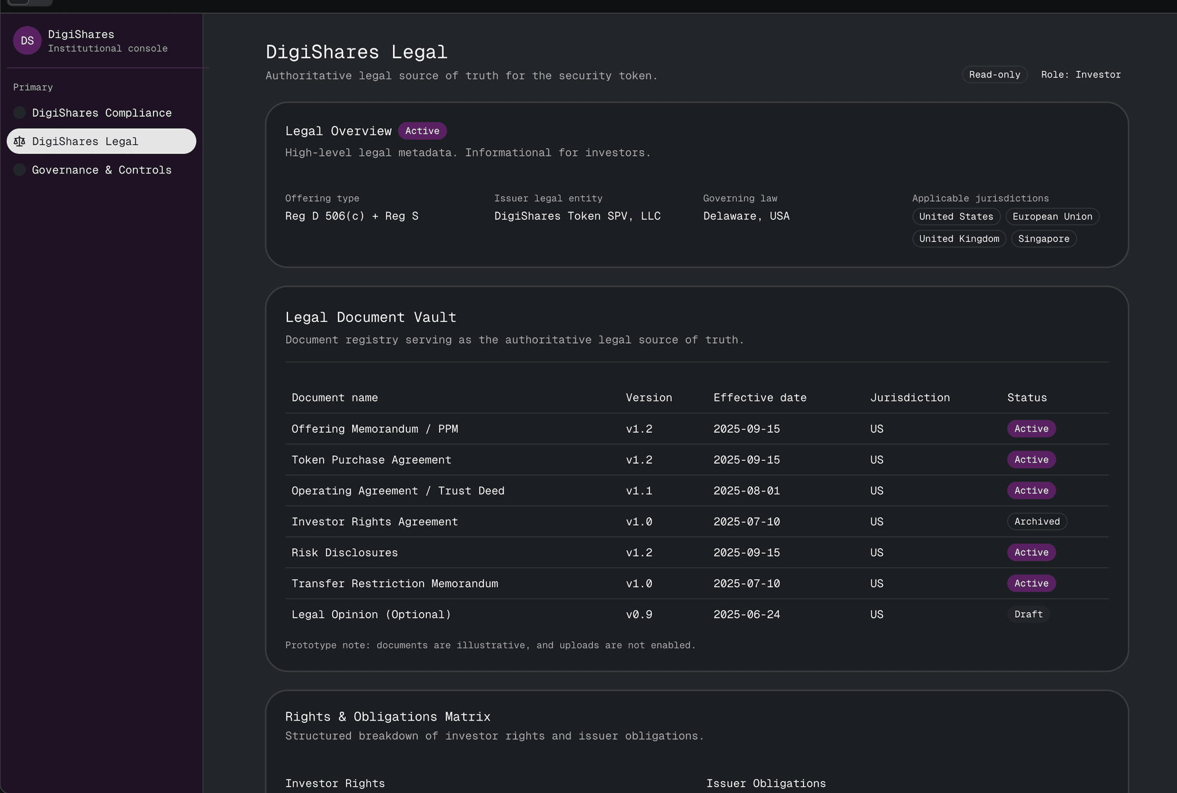Select the European Union jurisdiction chip

point(1052,217)
